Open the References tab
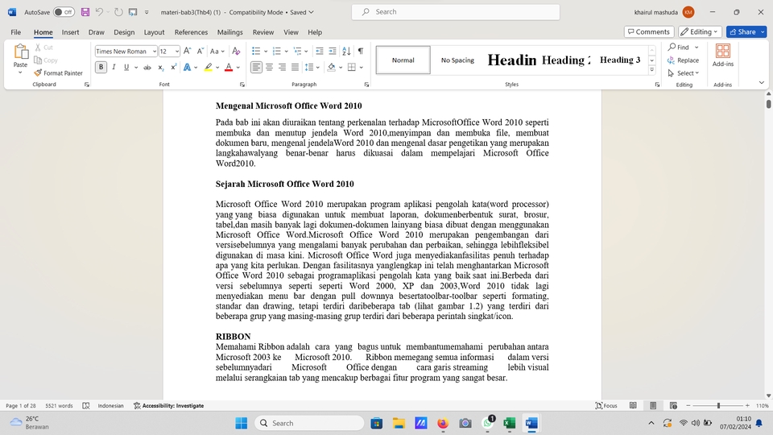773x435 pixels. coord(192,32)
